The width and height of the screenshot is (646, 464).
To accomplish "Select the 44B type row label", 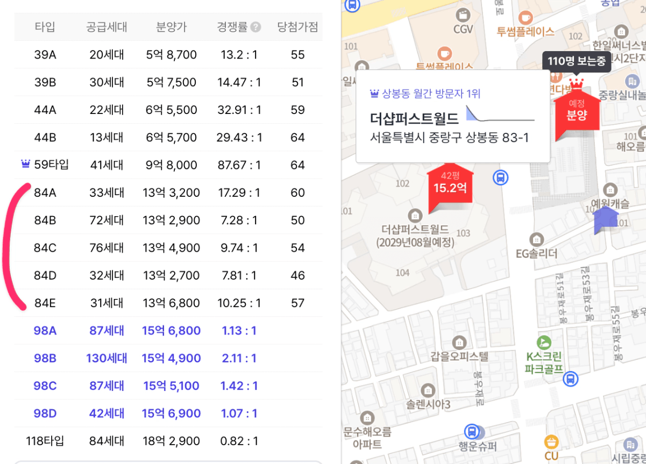I will 45,138.
